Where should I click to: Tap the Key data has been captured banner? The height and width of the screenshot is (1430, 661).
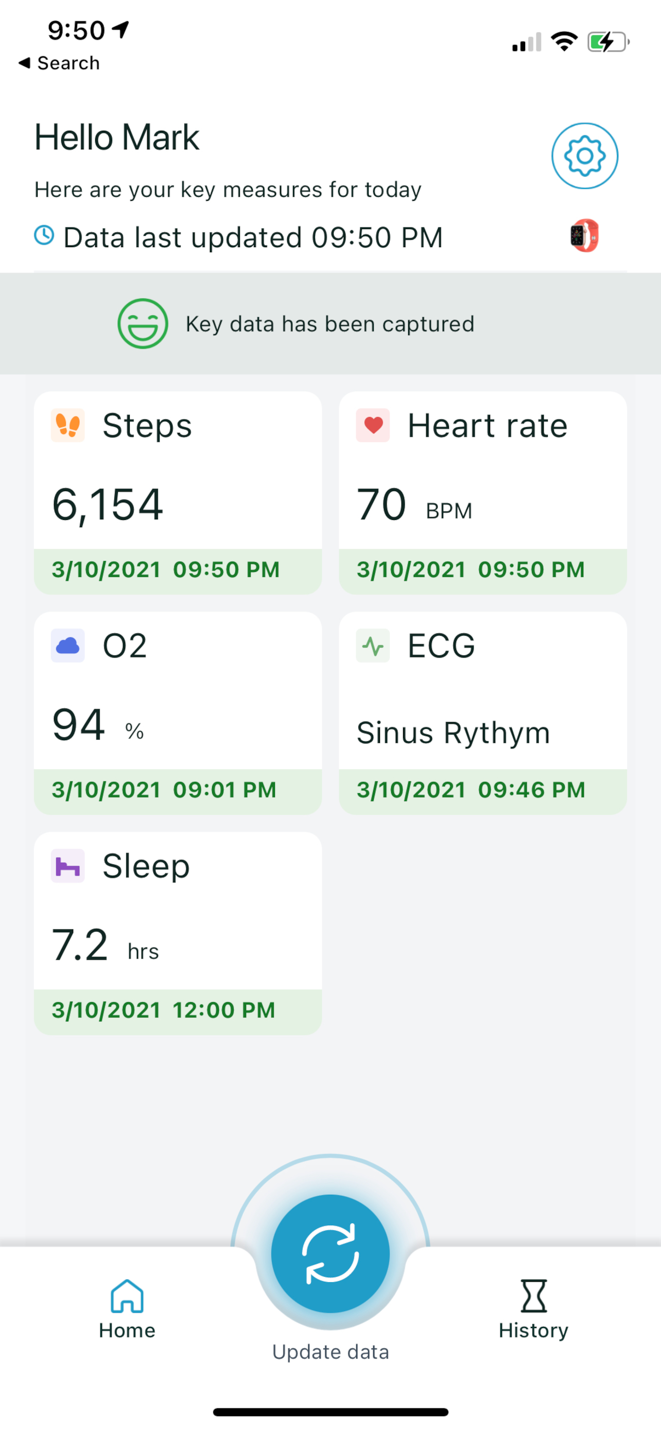(x=330, y=324)
